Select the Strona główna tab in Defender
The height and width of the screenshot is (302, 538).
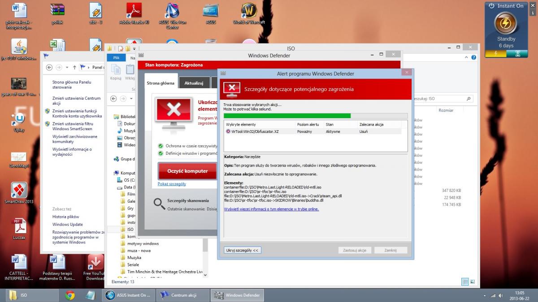[x=161, y=83]
